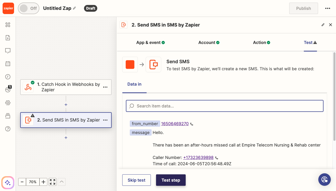The width and height of the screenshot is (336, 191).
Task: Toggle the Zap On/Off switch
Action: click(29, 8)
